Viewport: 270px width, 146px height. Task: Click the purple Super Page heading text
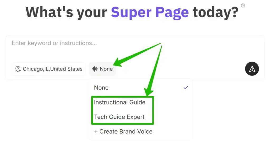[x=150, y=12]
